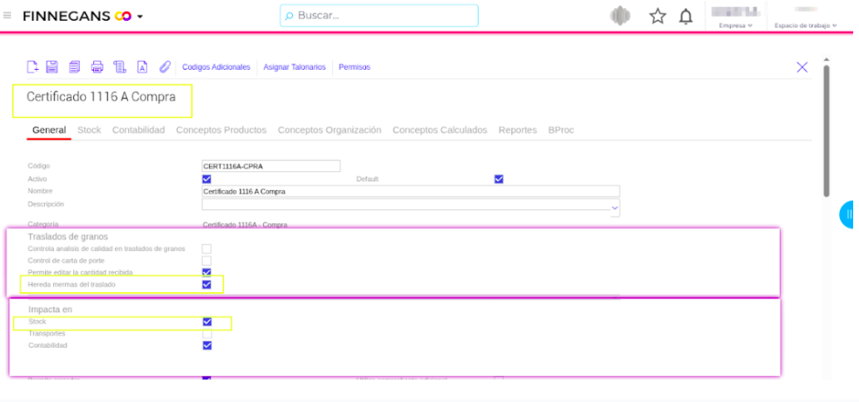Image resolution: width=859 pixels, height=402 pixels.
Task: Open the Reportes tab
Action: click(x=518, y=130)
